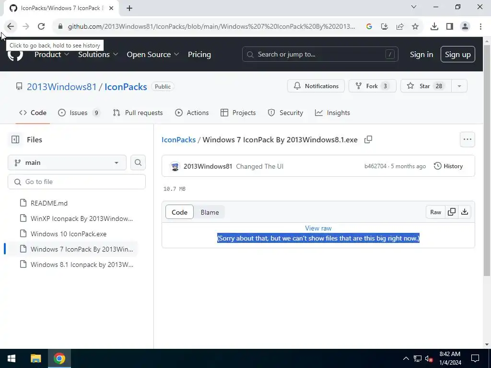Expand the Solutions menu
491x368 pixels.
point(98,55)
